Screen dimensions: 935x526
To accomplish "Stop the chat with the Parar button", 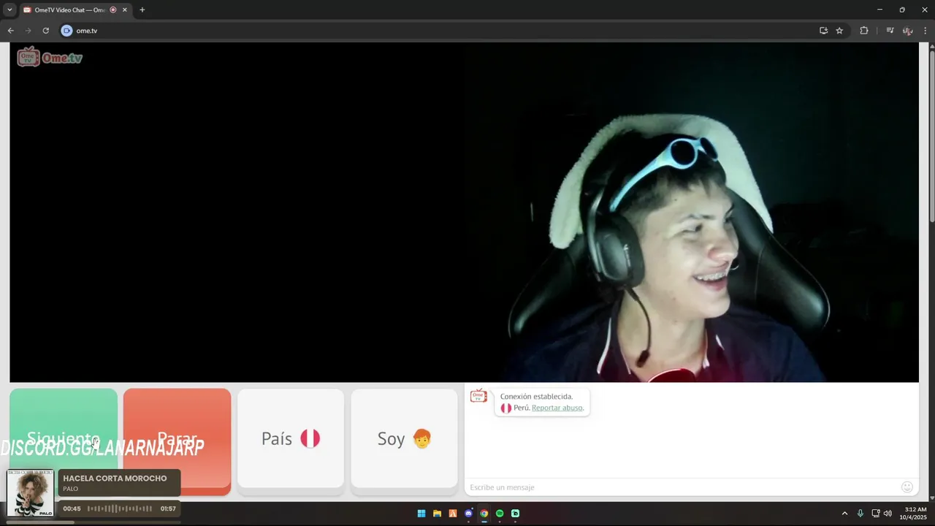I will point(177,438).
